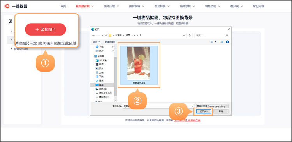
Task: Click the up-one-level arrow in the dialog
Action: (x=106, y=35)
